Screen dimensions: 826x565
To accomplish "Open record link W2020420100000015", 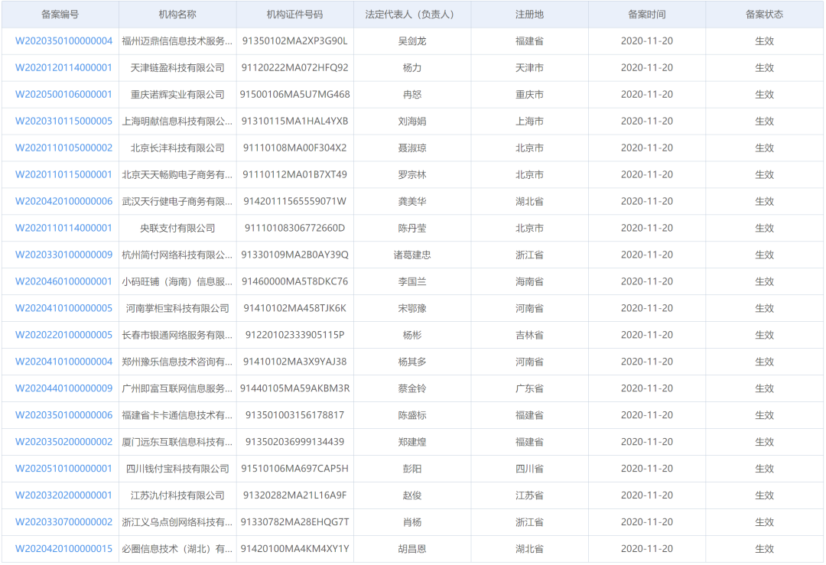I will pyautogui.click(x=63, y=549).
